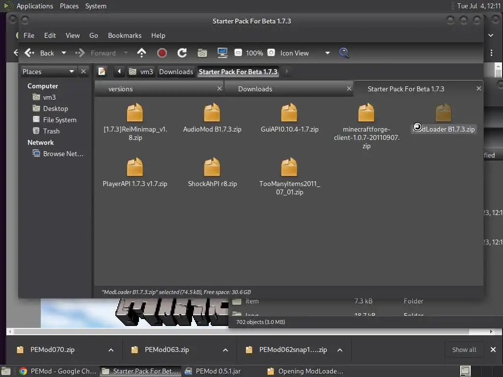Click the Back button
The image size is (503, 377).
pyautogui.click(x=39, y=53)
